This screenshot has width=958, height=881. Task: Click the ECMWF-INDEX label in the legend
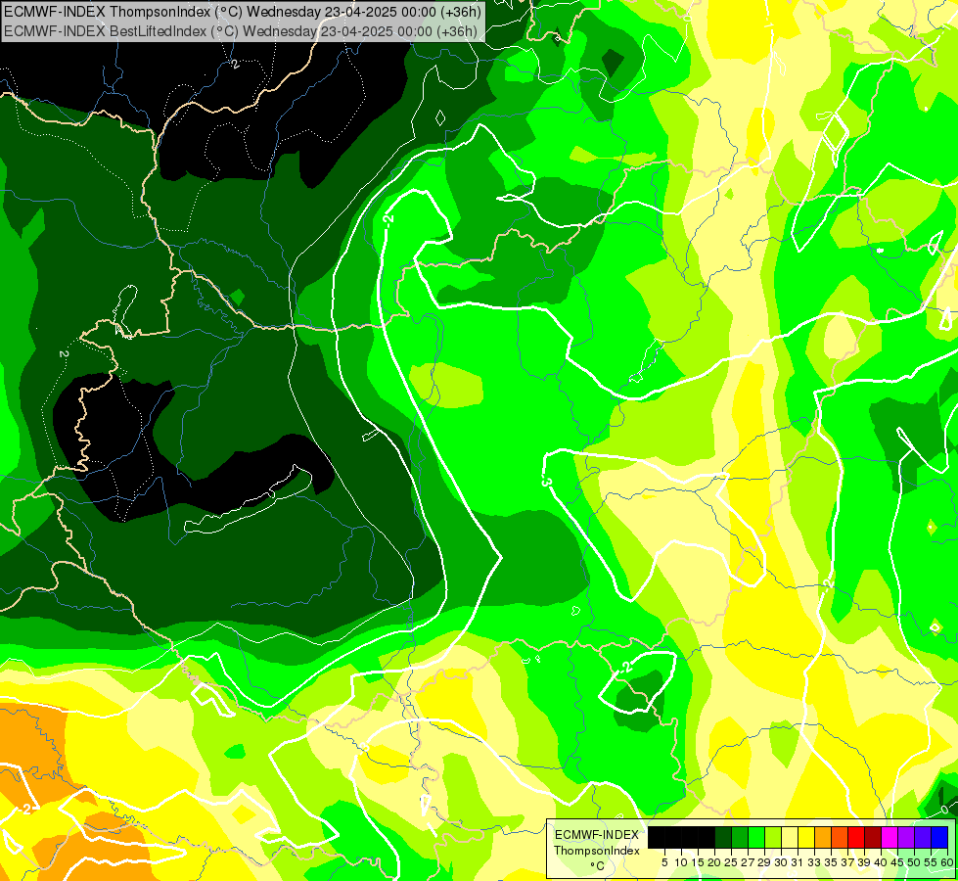[x=597, y=835]
